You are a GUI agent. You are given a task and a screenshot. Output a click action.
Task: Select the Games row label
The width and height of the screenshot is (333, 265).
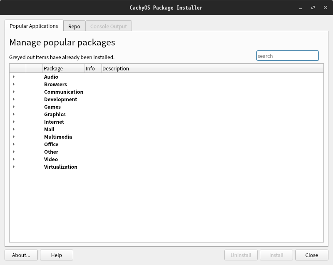pos(52,107)
